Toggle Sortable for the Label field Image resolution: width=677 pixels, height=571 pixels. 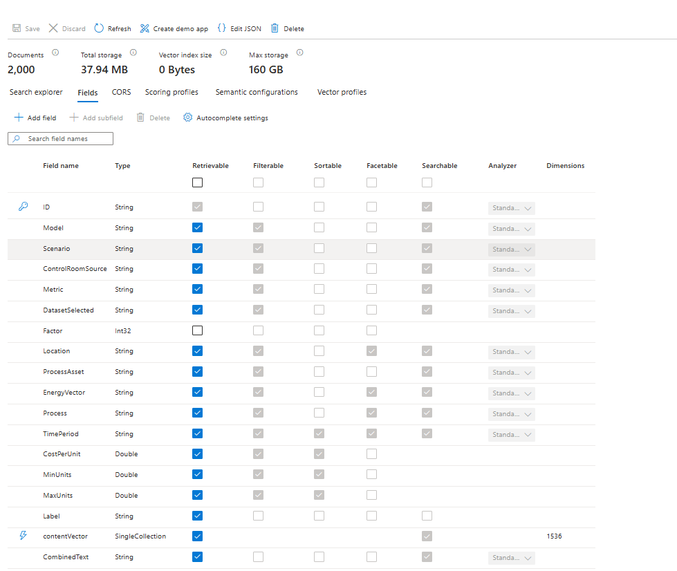coord(319,516)
